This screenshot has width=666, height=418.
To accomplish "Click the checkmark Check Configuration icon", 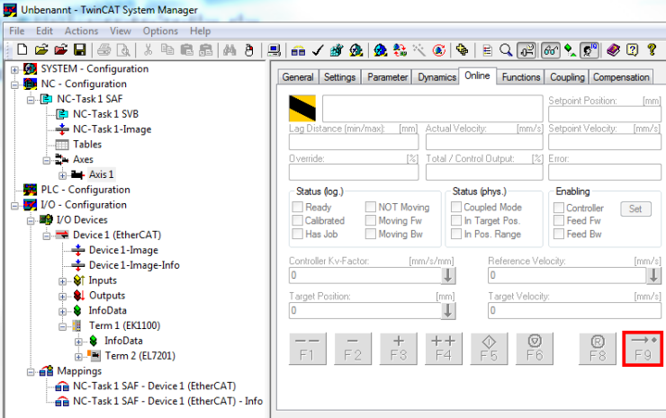I will click(x=318, y=50).
